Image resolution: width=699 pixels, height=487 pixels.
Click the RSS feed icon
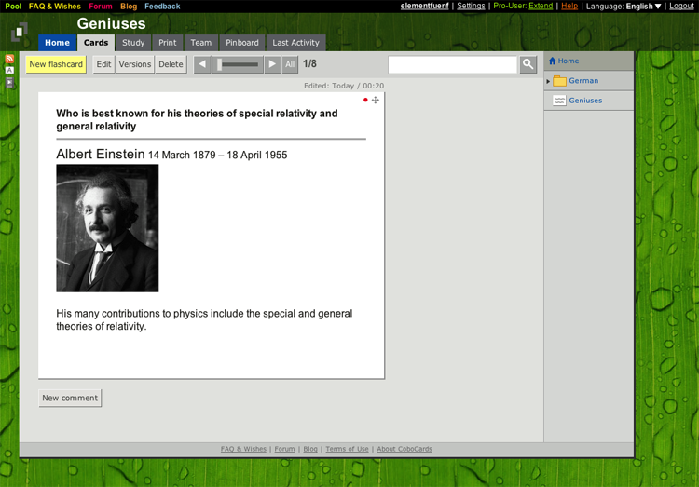10,59
